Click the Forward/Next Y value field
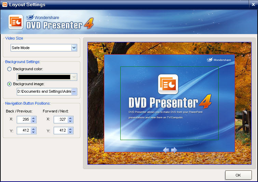This screenshot has height=182, width=258. click(61, 131)
